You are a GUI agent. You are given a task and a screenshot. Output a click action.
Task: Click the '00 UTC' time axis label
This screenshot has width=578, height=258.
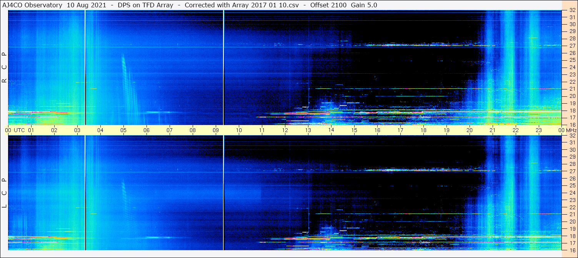coord(15,130)
